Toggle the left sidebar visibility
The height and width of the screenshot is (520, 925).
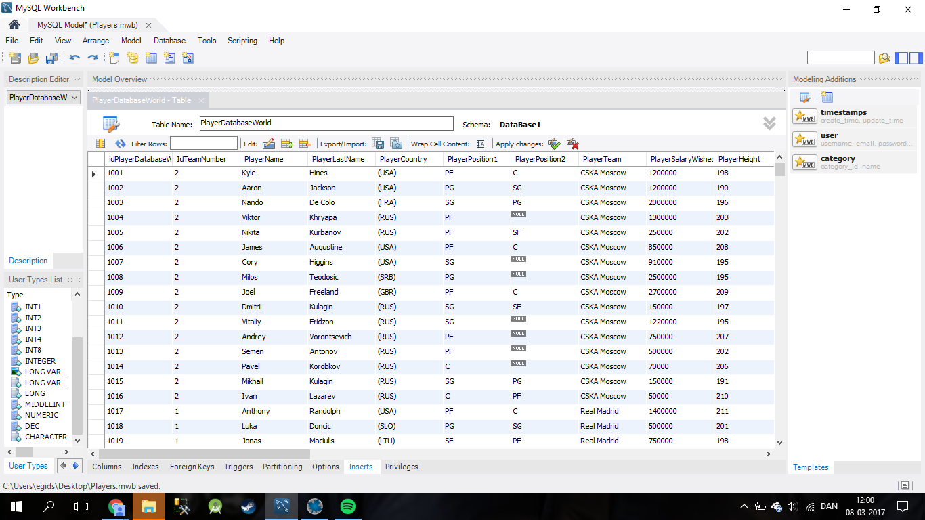(901, 58)
